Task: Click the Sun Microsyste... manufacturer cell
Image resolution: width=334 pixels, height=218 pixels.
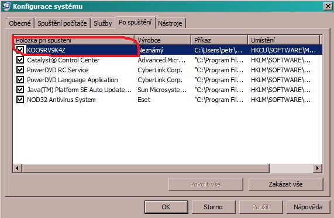Action: (x=162, y=90)
